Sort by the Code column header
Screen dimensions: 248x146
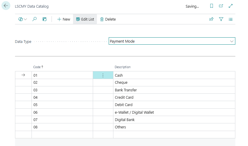pos(37,67)
